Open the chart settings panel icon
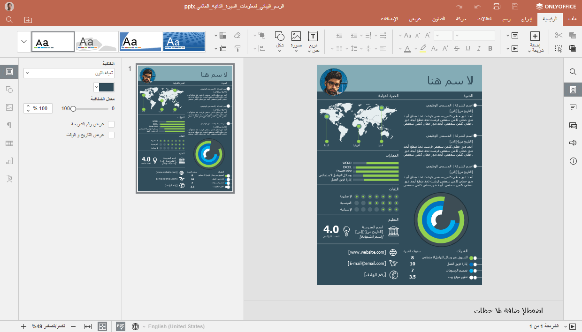 [9, 160]
